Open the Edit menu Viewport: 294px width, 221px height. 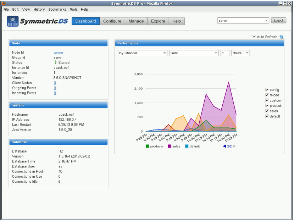[15, 9]
